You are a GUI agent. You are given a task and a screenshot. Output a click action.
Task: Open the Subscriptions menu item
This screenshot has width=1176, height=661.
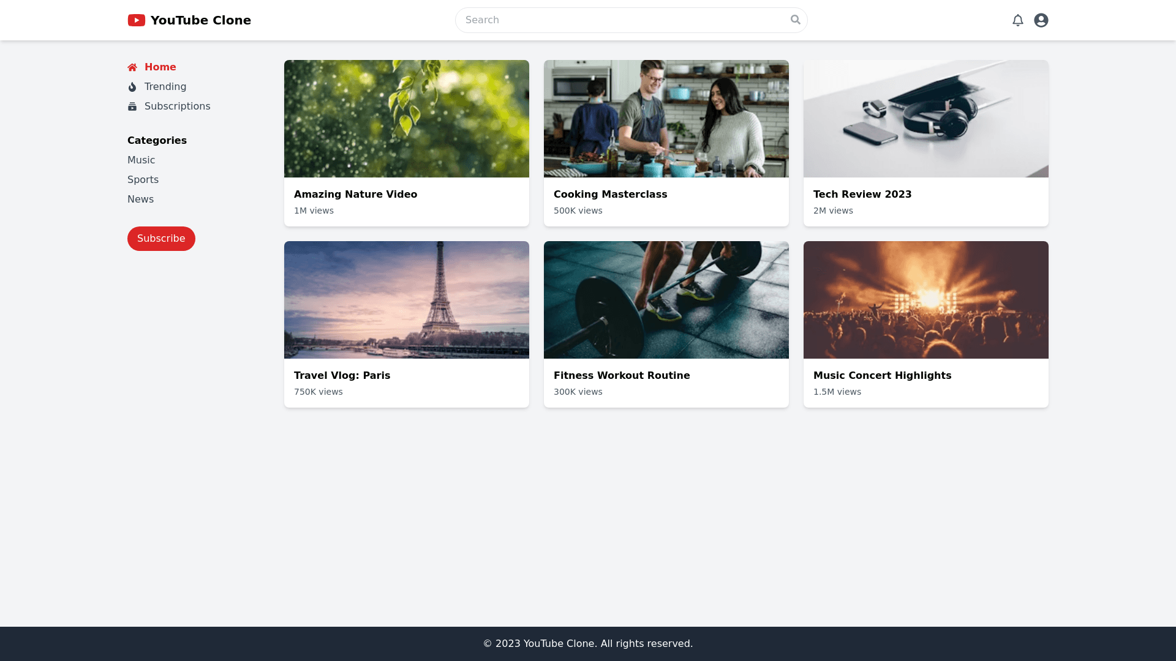click(177, 106)
